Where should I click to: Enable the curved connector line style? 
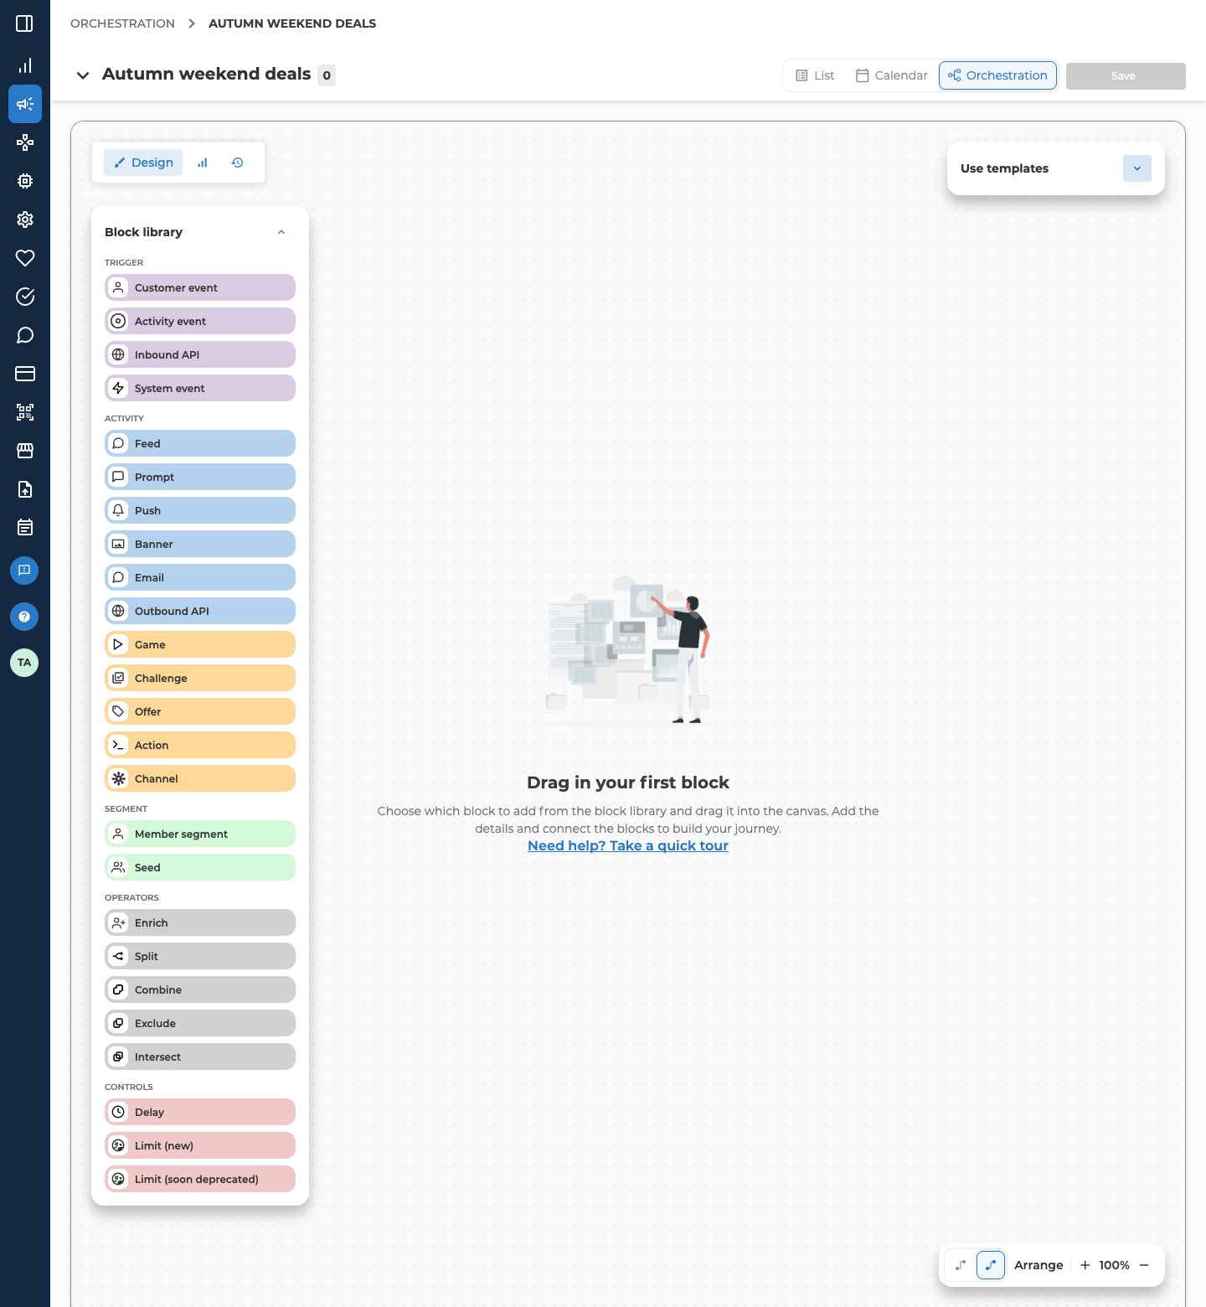(x=991, y=1265)
